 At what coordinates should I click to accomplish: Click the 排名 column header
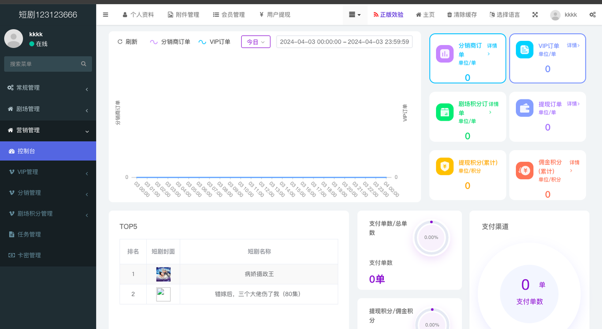(x=133, y=252)
